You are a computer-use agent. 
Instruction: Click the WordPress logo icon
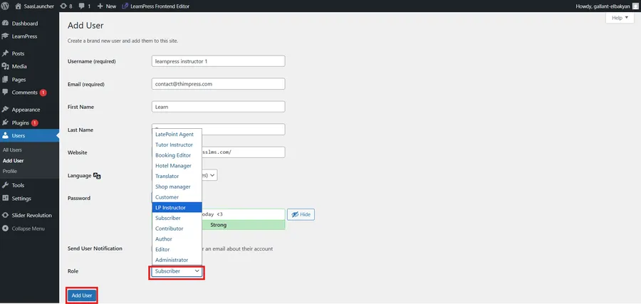(x=5, y=6)
